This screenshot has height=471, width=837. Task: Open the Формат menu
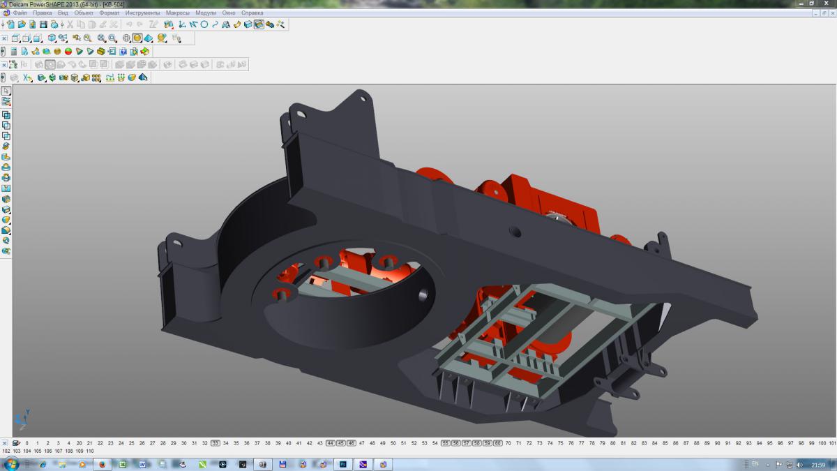[110, 13]
